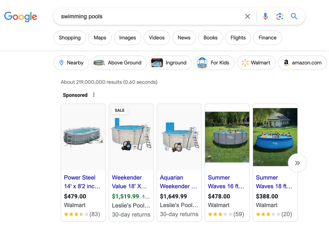Open Sponsored three-dot options menu
The width and height of the screenshot is (329, 226).
click(94, 95)
